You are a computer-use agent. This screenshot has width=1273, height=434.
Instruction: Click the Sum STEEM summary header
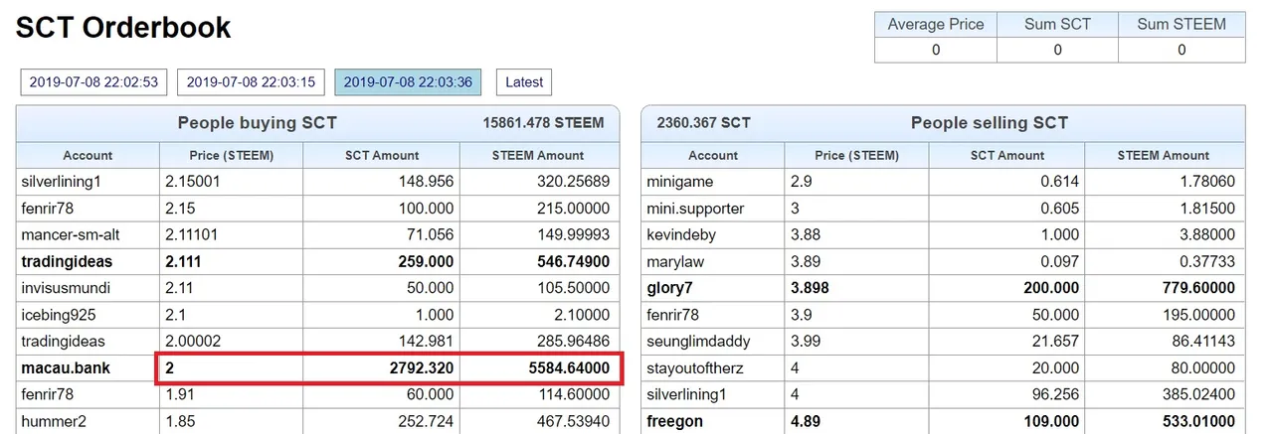tap(1182, 25)
